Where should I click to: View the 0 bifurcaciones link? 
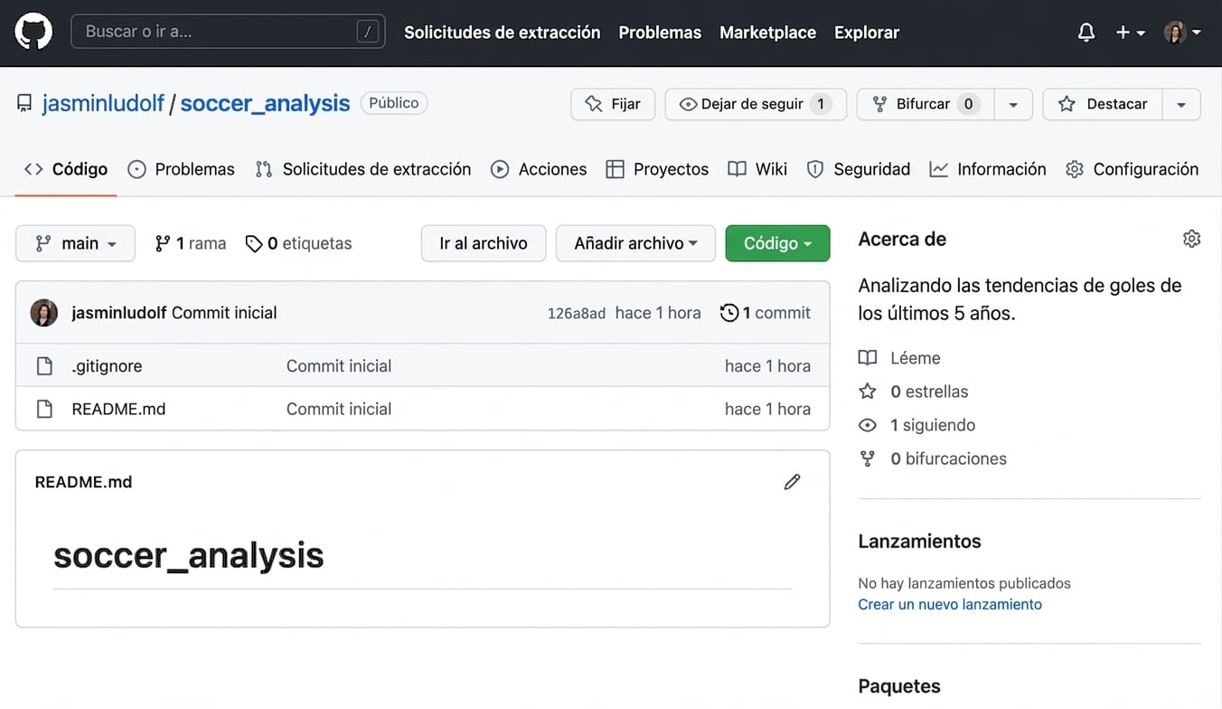(x=932, y=458)
